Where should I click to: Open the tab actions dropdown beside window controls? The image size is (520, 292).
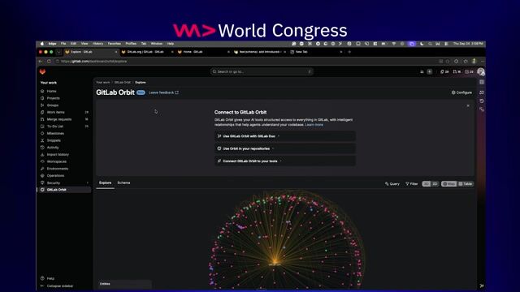pyautogui.click(x=58, y=52)
